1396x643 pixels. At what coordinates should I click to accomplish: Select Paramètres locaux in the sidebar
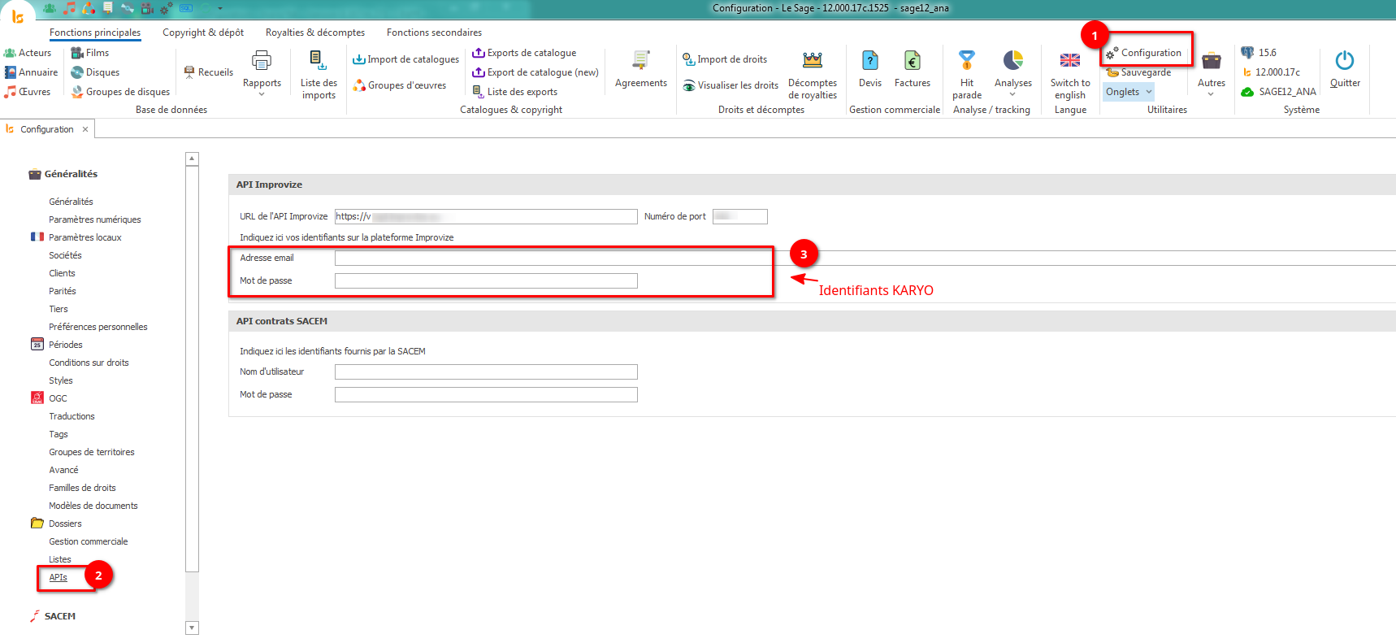point(85,237)
